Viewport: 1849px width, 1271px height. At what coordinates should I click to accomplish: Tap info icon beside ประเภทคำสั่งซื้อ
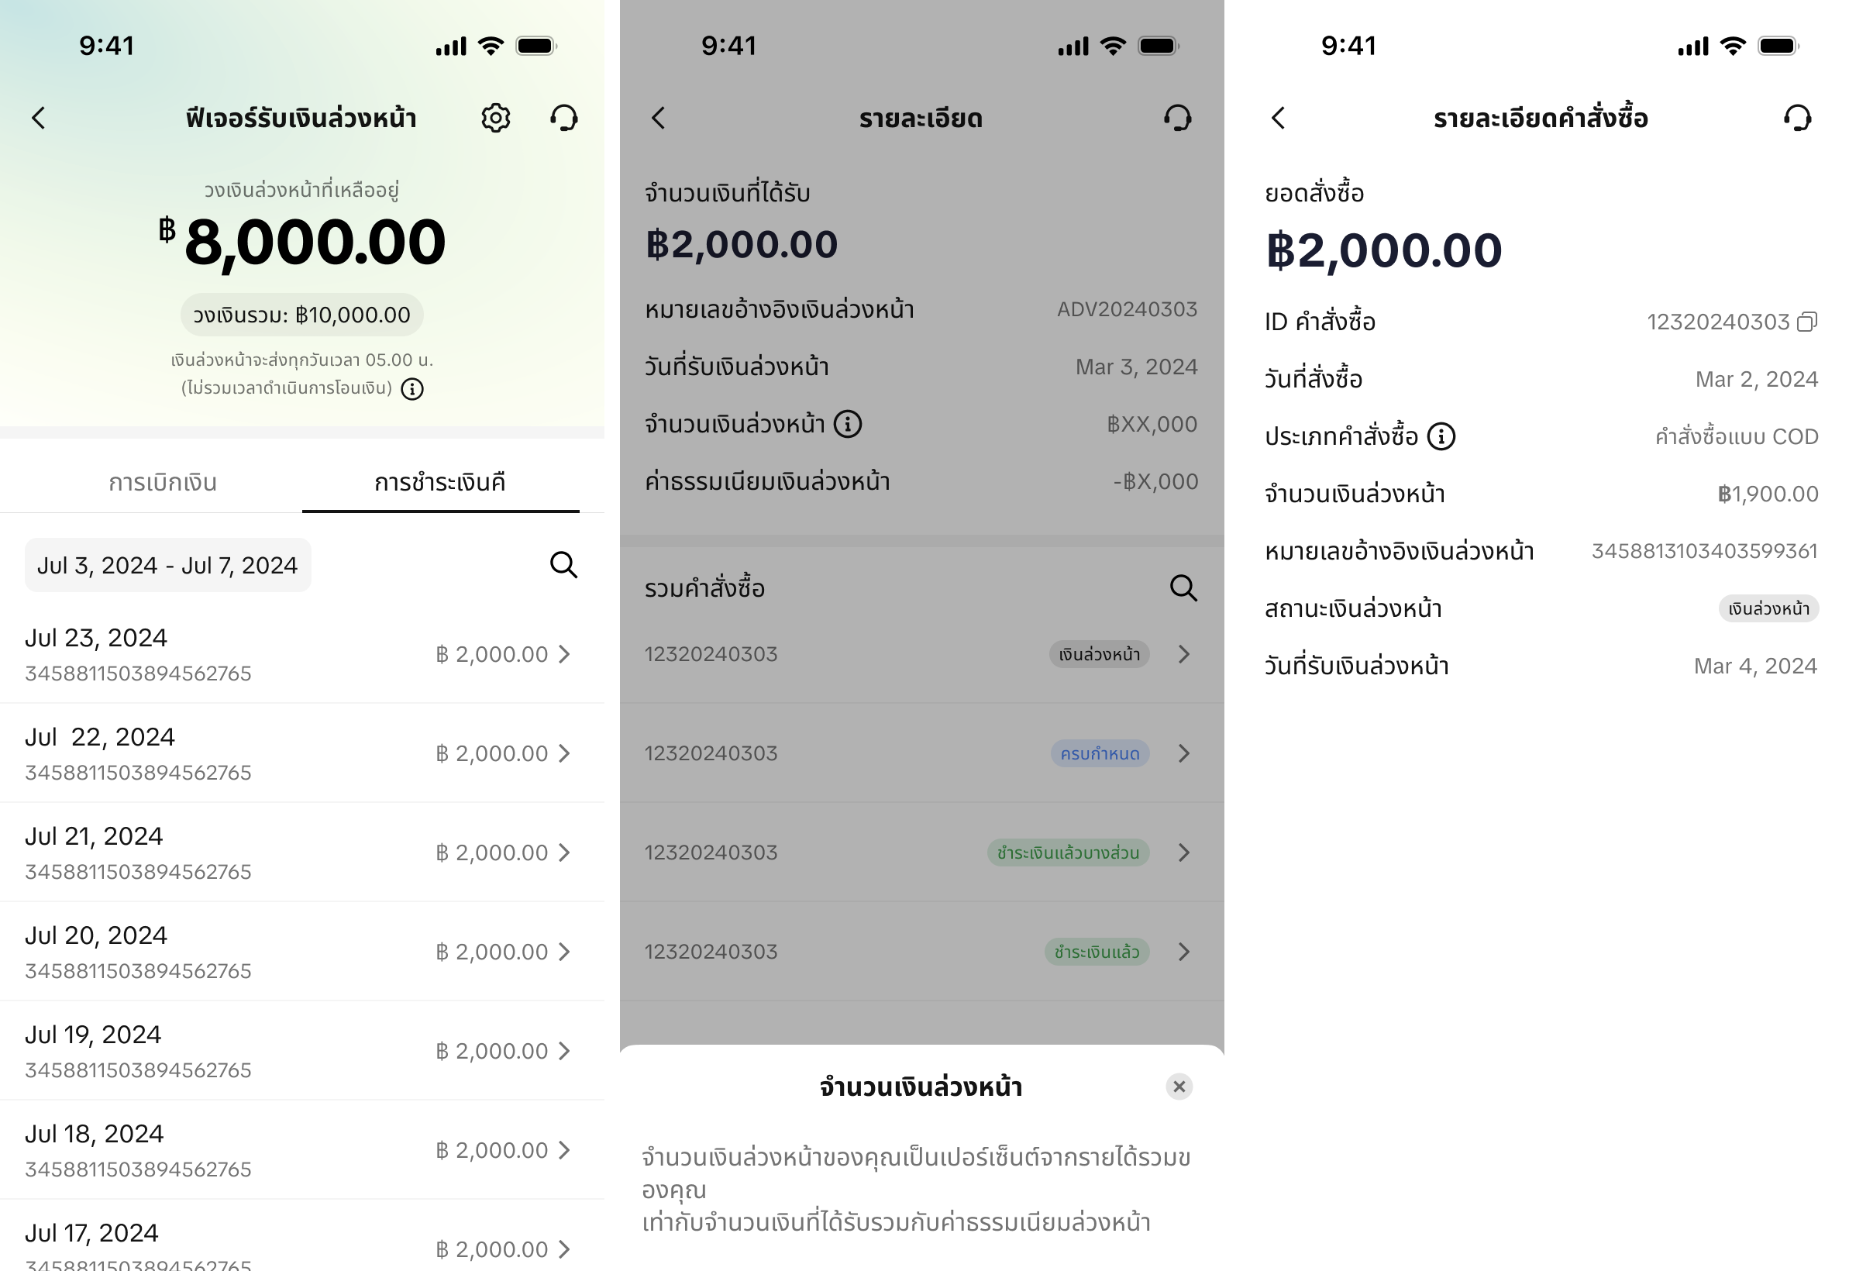coord(1441,436)
